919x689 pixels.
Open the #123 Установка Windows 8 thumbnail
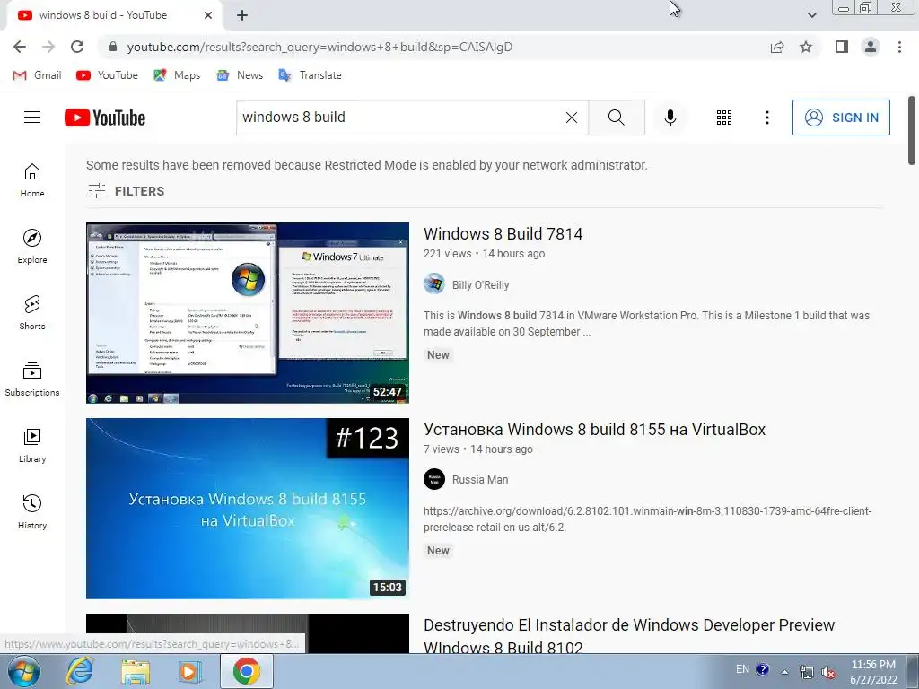click(x=248, y=509)
